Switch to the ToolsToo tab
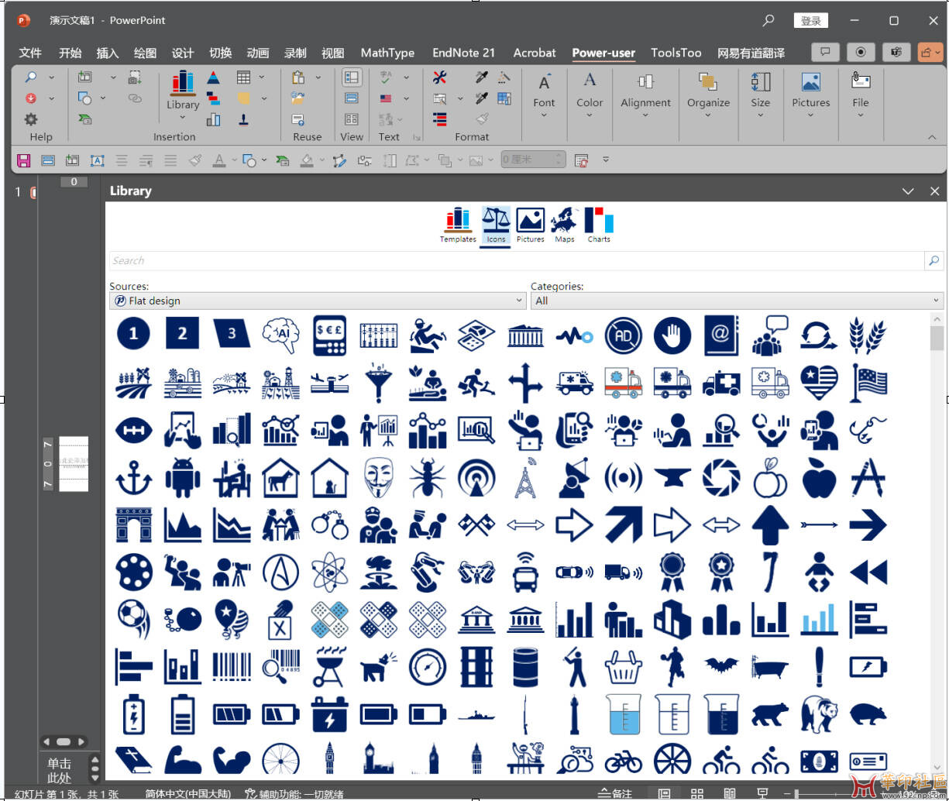Image resolution: width=949 pixels, height=801 pixels. [676, 53]
